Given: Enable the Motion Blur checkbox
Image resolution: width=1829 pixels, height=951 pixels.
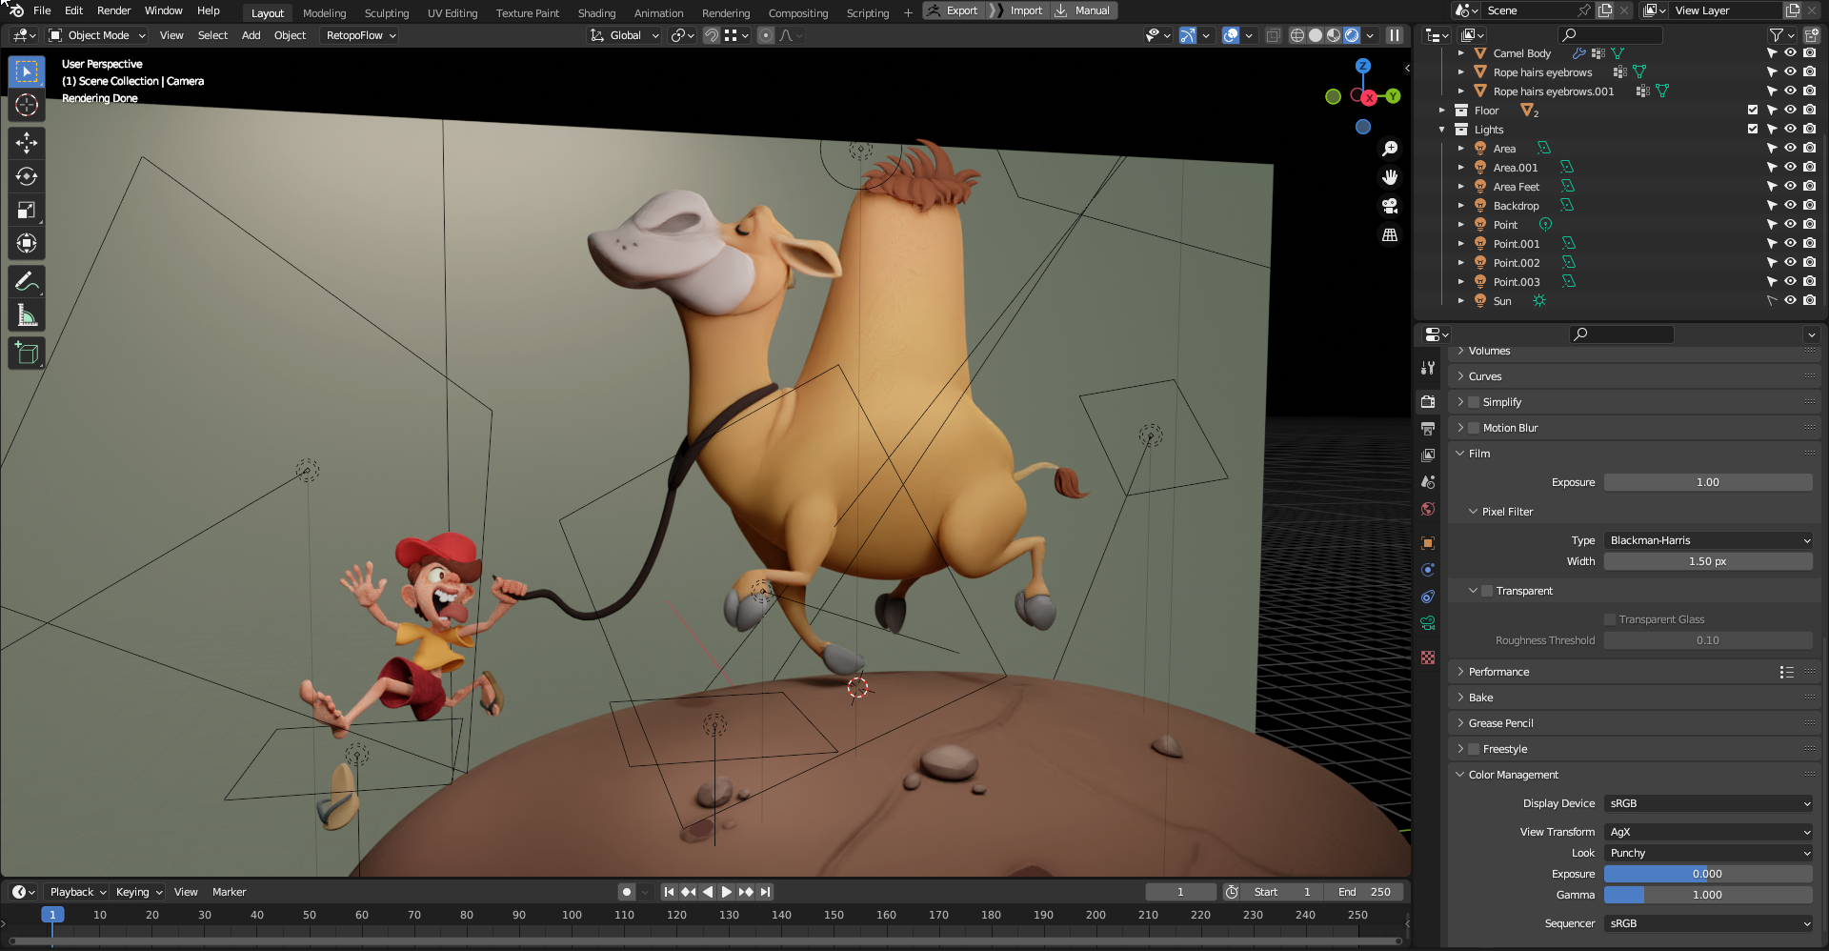Looking at the screenshot, I should (1474, 428).
